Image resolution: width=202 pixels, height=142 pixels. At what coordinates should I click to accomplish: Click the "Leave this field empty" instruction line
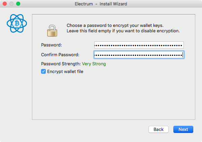[123, 31]
